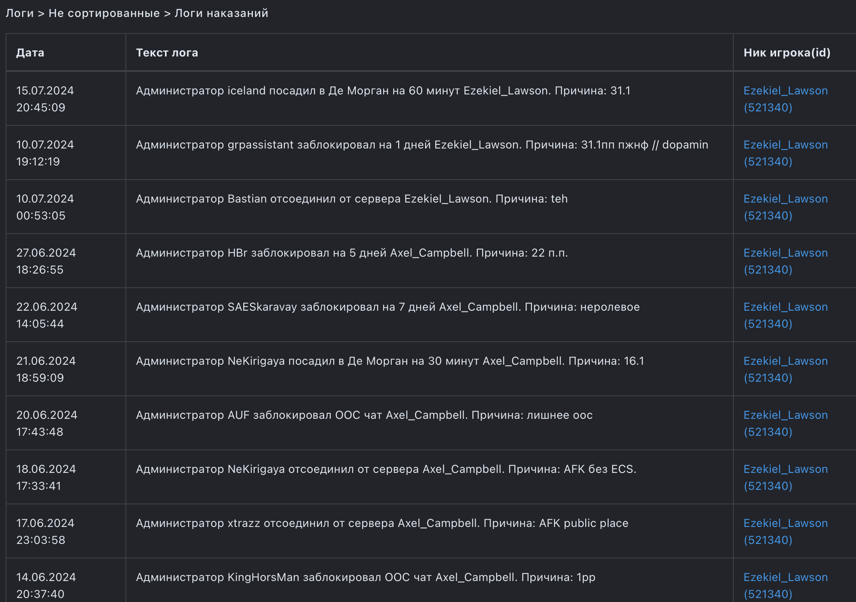The width and height of the screenshot is (856, 602).
Task: Click Ezekiel_Lawson link in 18.06.2024 row
Action: coord(785,477)
